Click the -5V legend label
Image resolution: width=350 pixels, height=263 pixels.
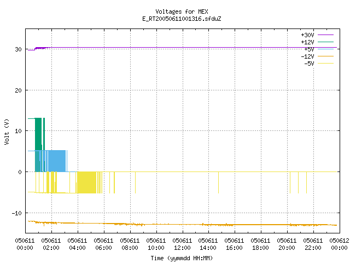pos(309,64)
